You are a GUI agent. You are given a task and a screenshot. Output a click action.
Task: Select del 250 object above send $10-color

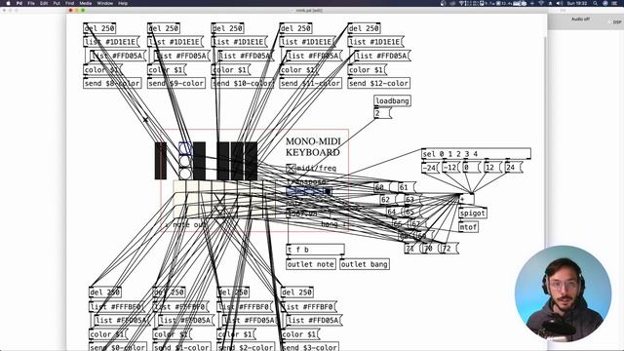[227, 28]
